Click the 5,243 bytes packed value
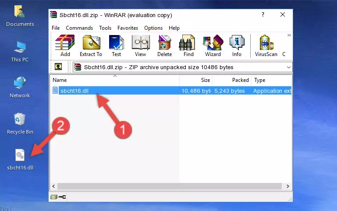Image resolution: width=337 pixels, height=211 pixels. pos(229,91)
